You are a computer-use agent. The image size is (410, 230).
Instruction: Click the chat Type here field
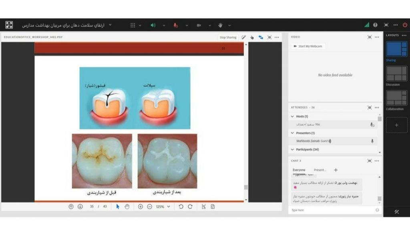330,210
